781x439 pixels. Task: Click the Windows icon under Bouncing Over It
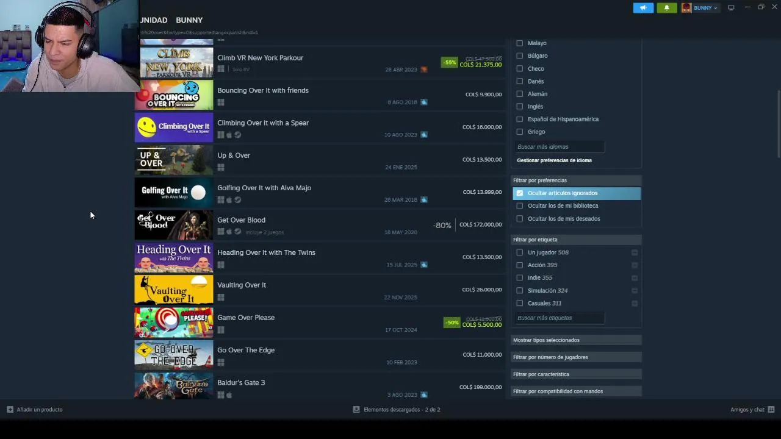tap(221, 102)
